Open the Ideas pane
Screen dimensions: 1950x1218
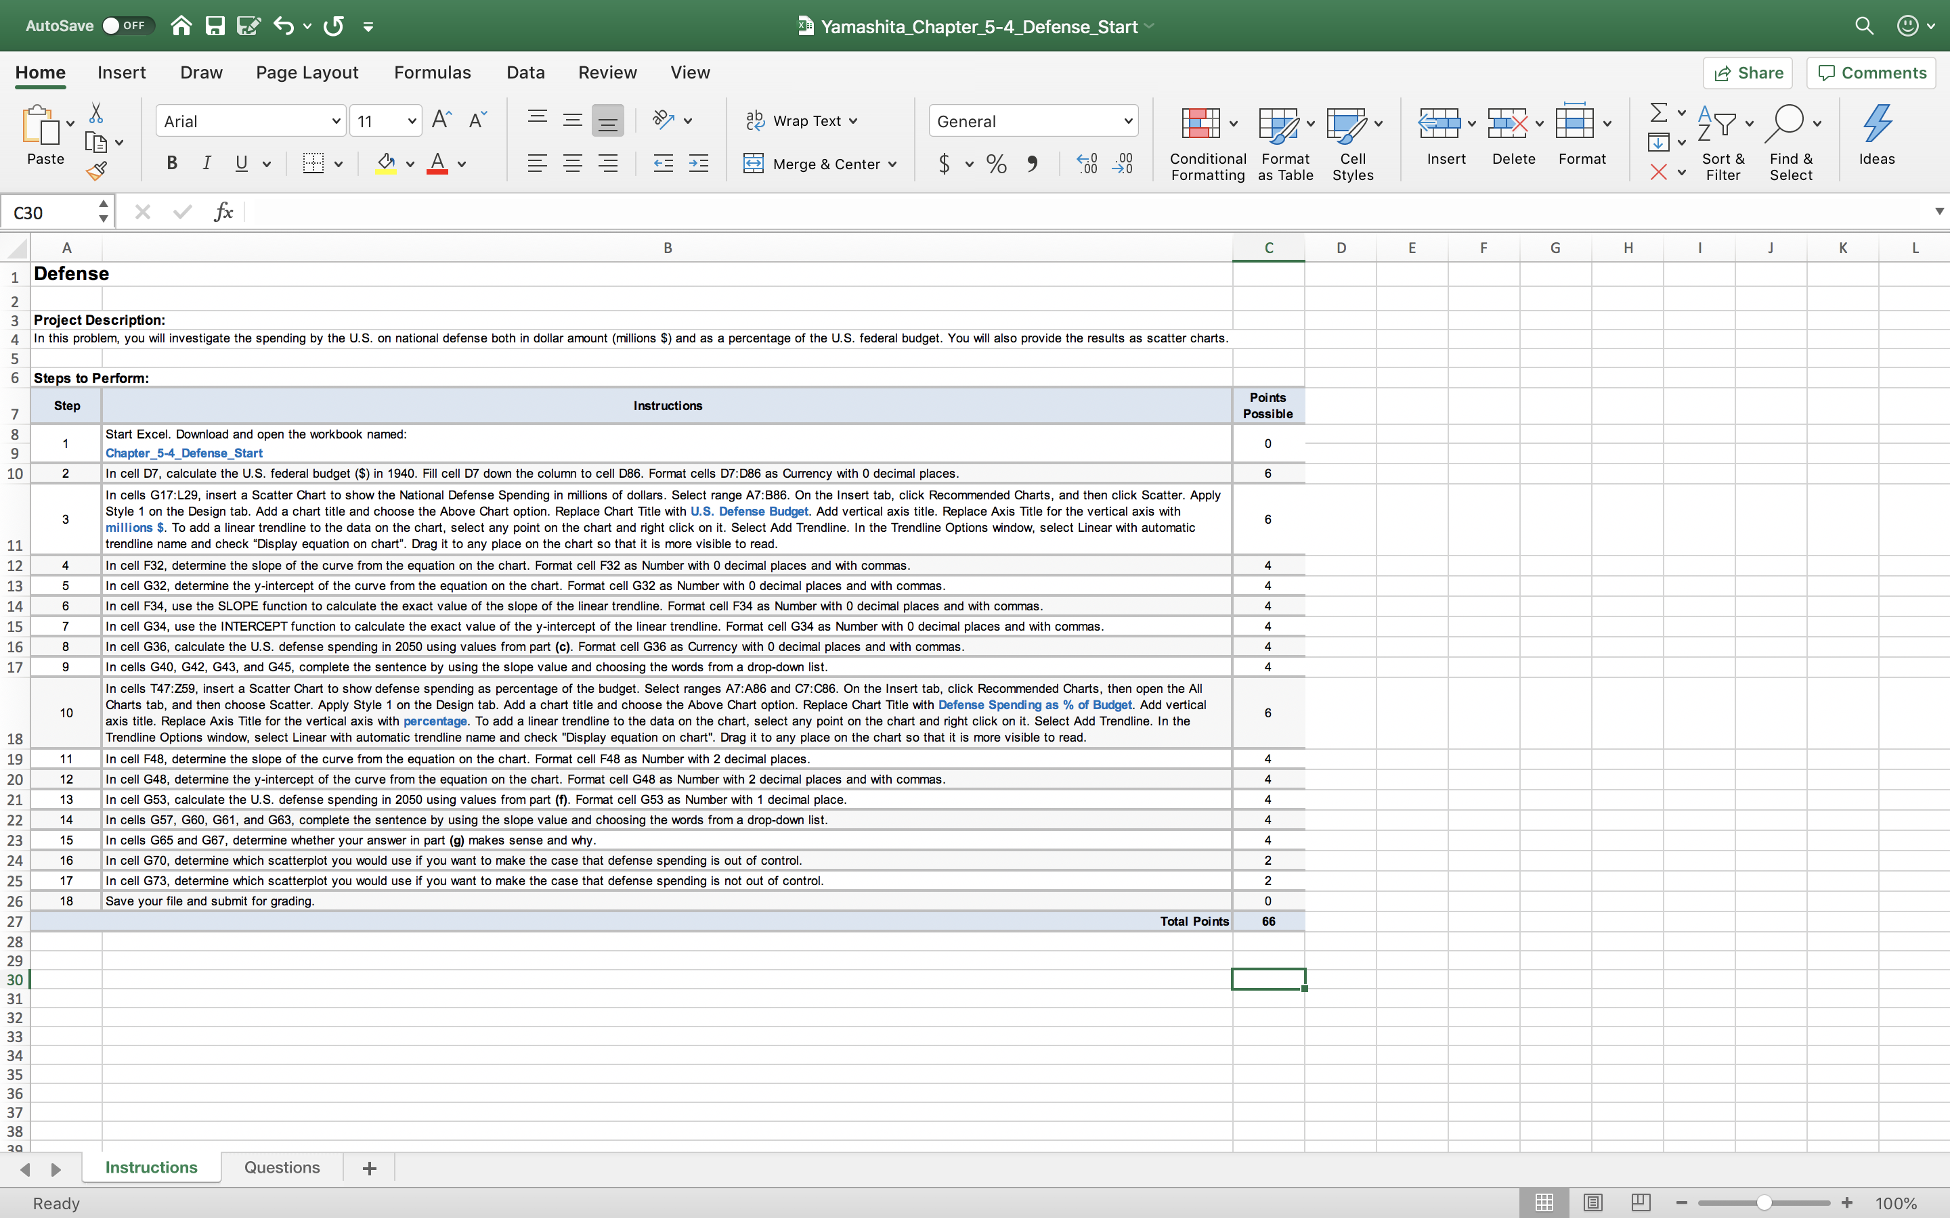(x=1877, y=135)
